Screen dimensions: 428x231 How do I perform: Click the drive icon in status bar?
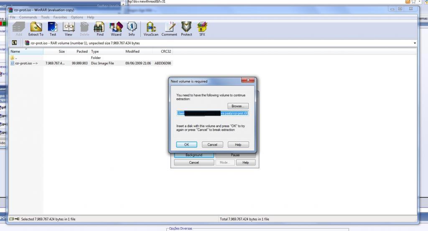[11, 219]
